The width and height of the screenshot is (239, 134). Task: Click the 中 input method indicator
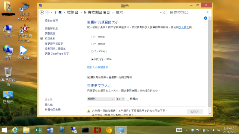(x=219, y=130)
